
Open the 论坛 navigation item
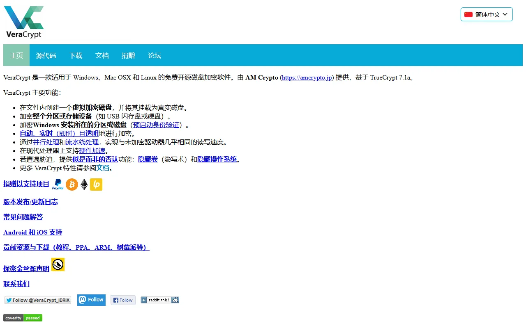coord(155,55)
